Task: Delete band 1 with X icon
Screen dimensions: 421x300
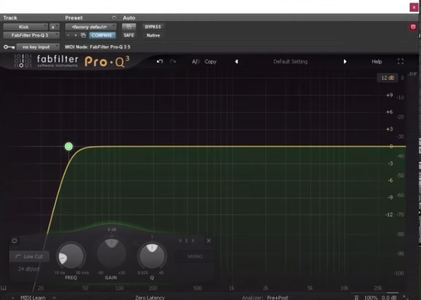Action: click(209, 241)
